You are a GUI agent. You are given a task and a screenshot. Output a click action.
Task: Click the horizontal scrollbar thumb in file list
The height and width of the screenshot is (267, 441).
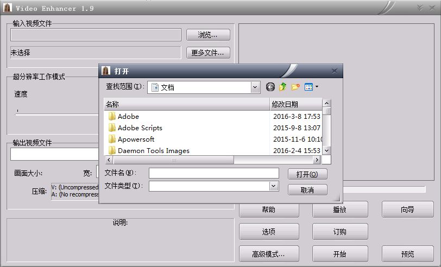point(174,160)
